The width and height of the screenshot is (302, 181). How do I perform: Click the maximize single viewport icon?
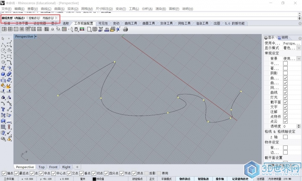16,29
